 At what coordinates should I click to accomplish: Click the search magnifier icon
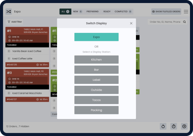184,22
